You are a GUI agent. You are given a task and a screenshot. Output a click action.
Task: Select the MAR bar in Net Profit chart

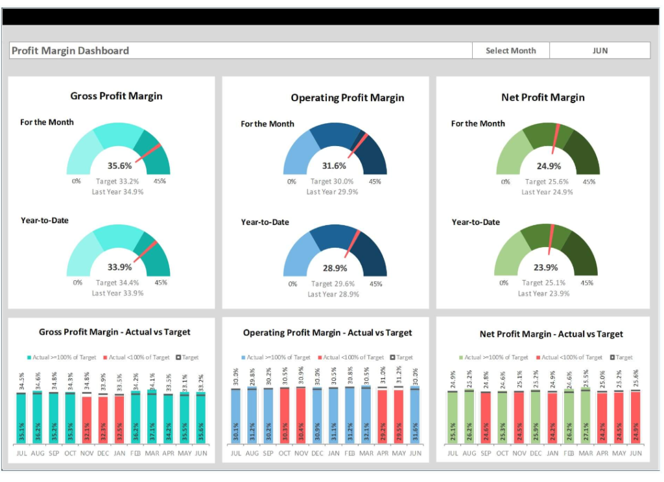(586, 416)
